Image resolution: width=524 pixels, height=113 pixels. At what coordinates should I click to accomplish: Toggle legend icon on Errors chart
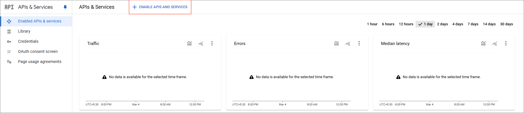pos(337,44)
